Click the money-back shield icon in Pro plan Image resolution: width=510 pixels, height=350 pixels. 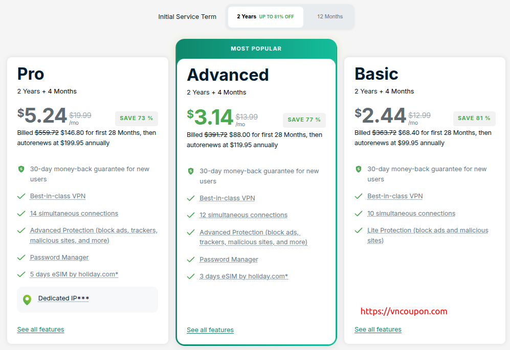(x=21, y=169)
